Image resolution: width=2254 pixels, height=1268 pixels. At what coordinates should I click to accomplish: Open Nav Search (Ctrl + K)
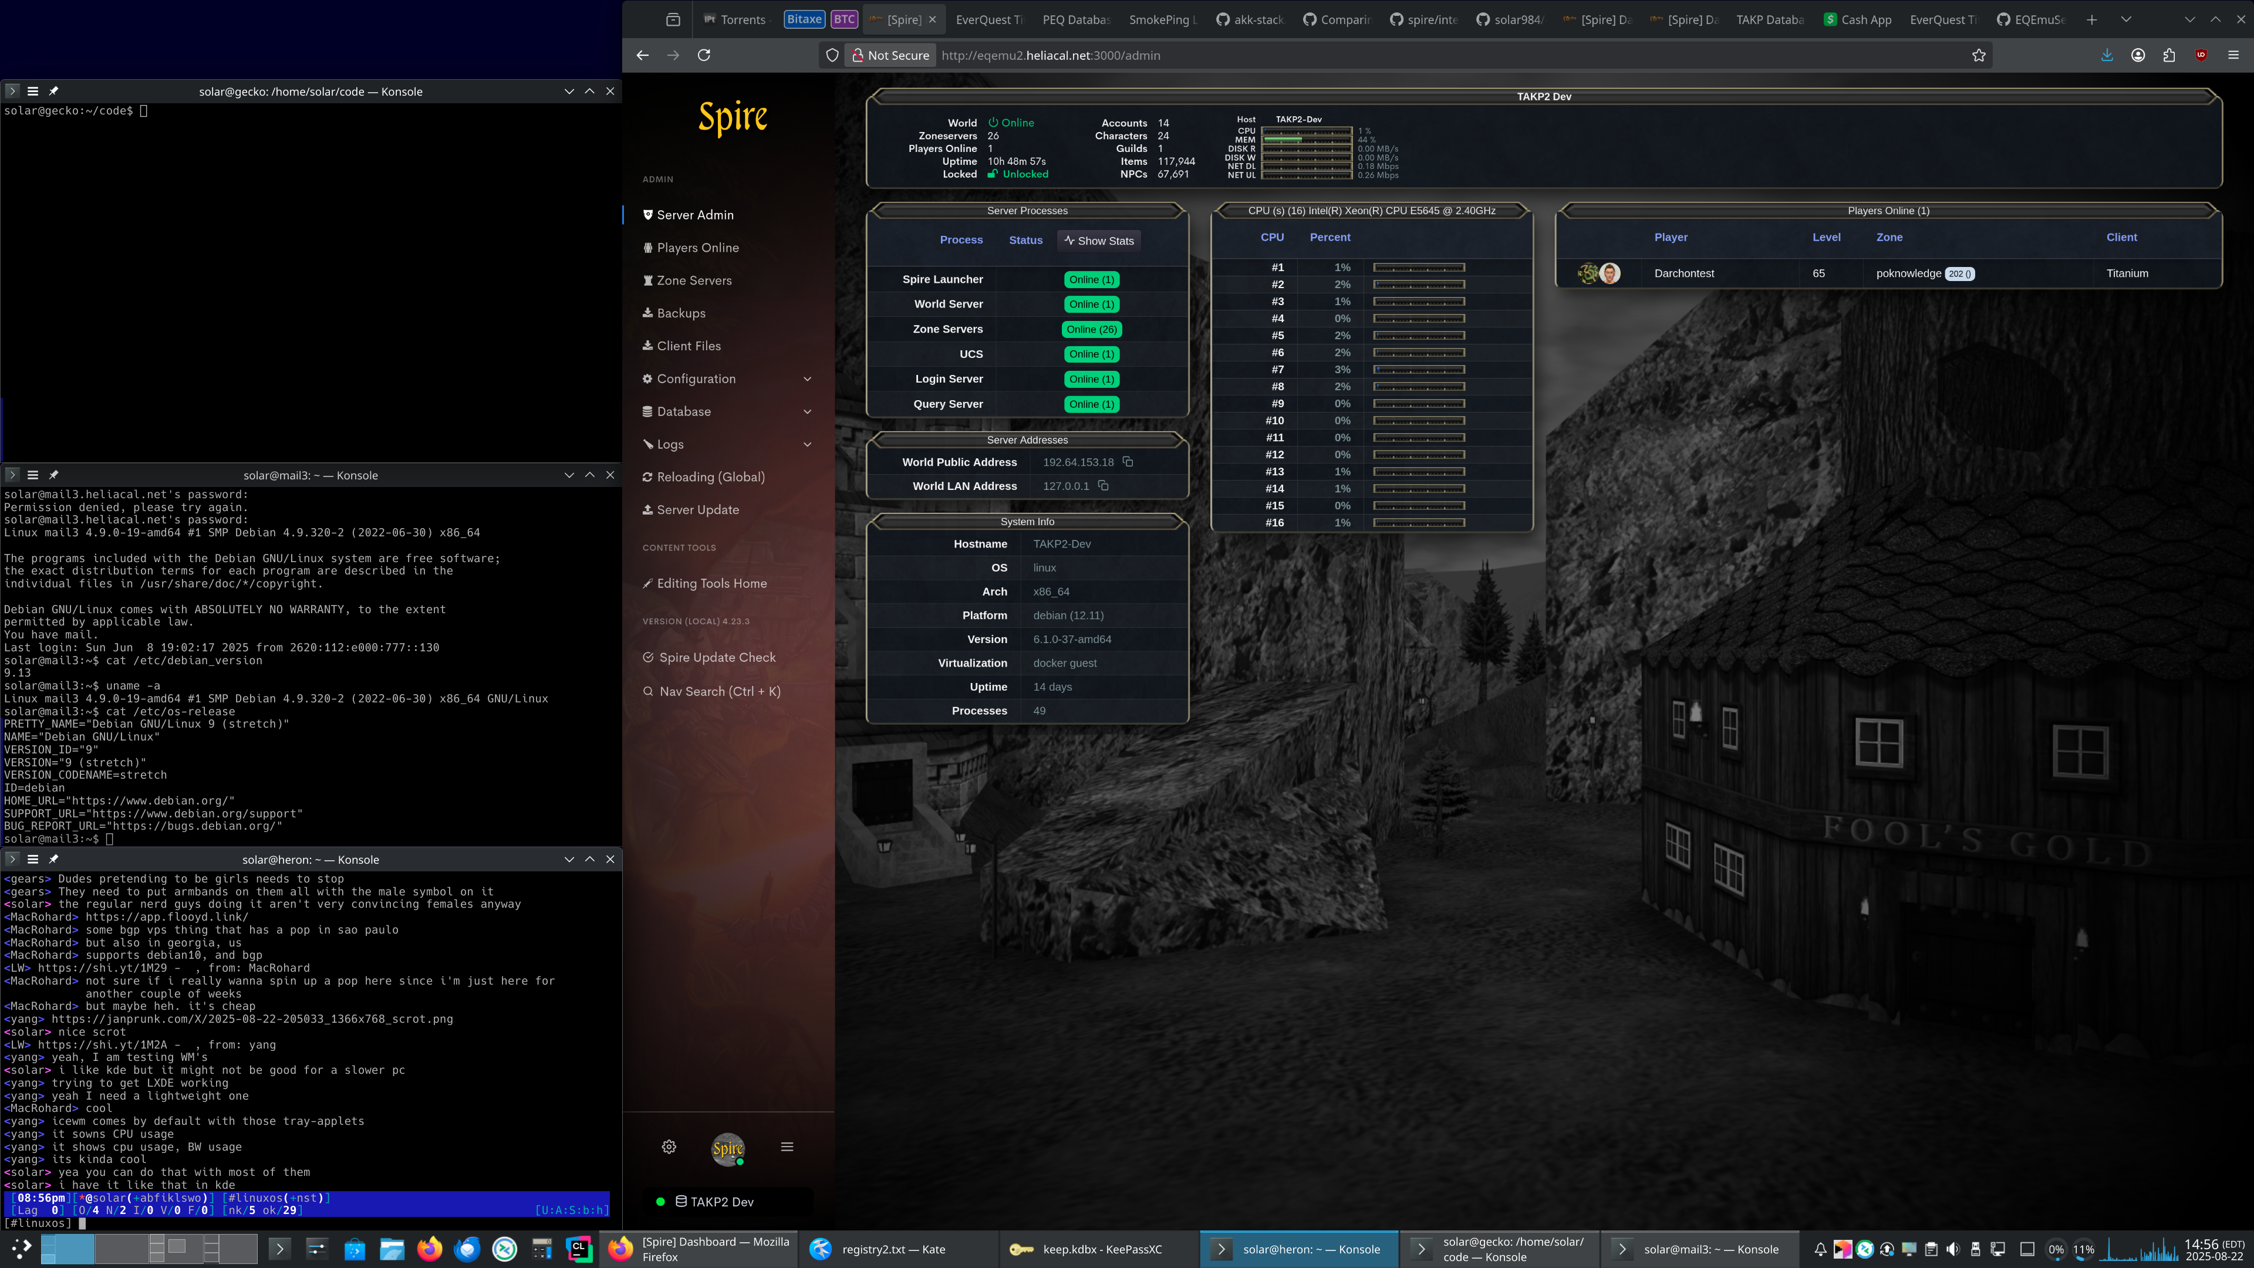pyautogui.click(x=711, y=691)
